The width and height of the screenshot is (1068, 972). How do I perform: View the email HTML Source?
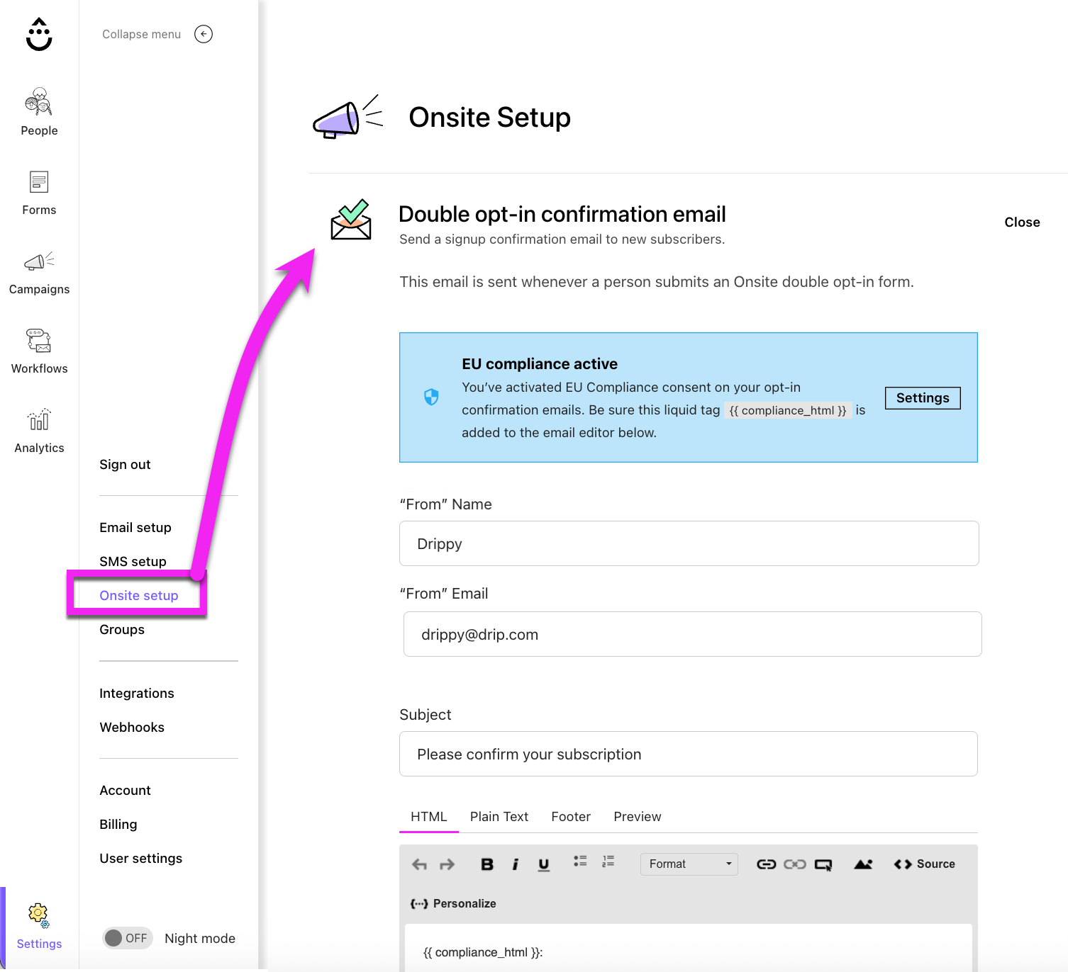pos(923,864)
